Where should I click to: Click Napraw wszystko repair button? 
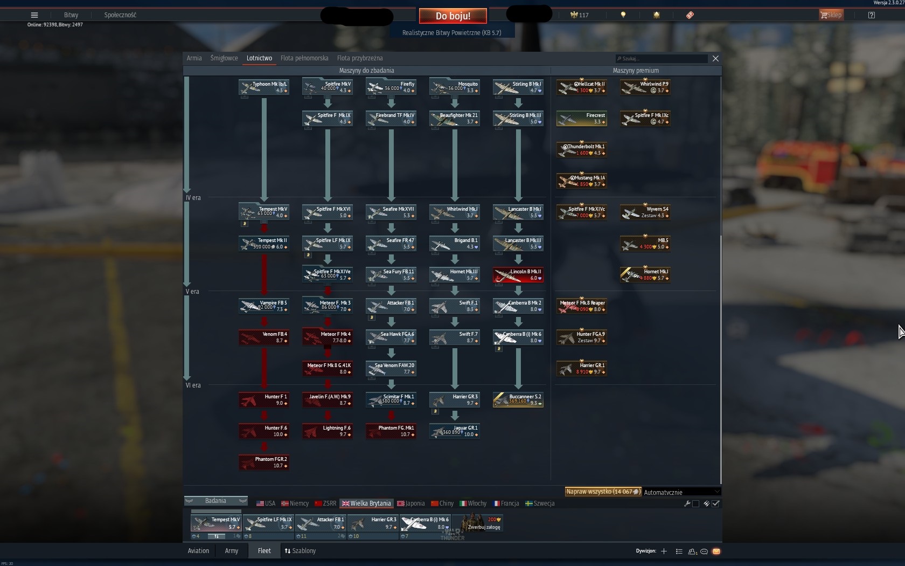[603, 492]
